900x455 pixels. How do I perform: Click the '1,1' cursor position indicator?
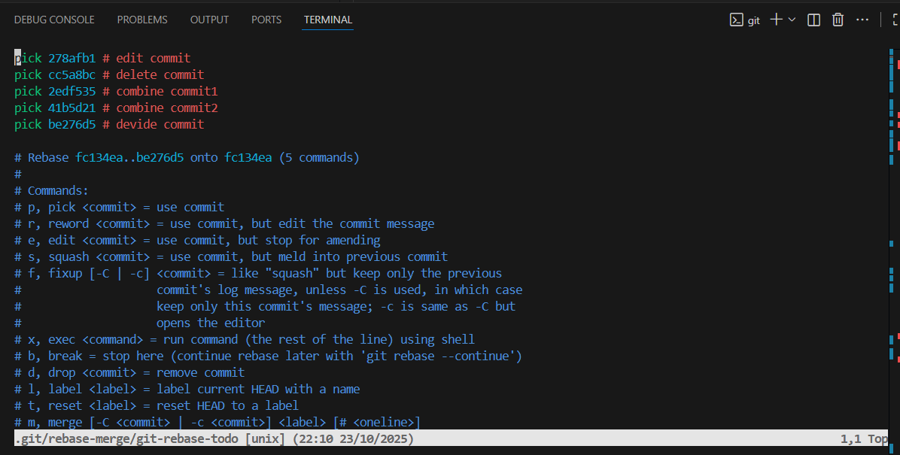(x=850, y=439)
